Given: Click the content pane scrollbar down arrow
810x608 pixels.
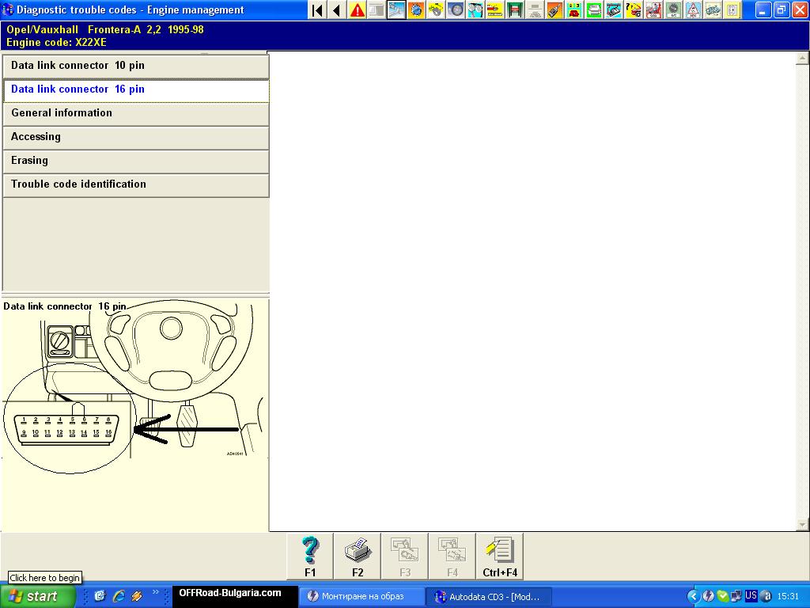Looking at the screenshot, I should click(802, 525).
